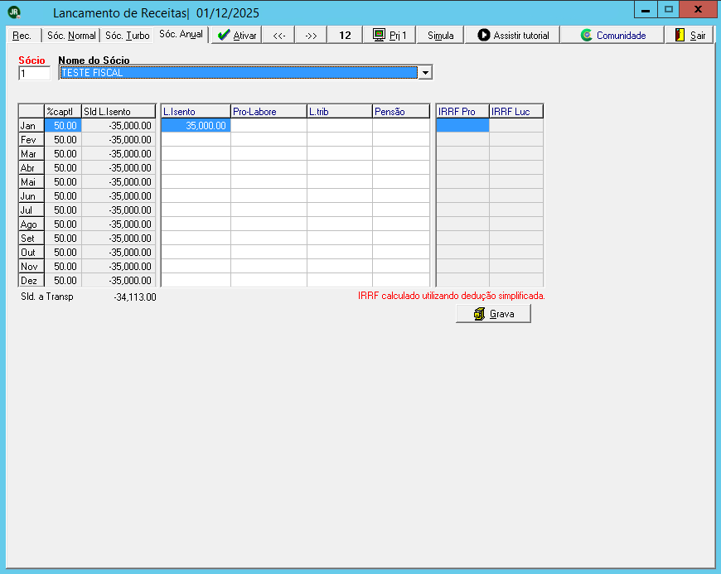Go to previous record with <<- button
Viewport: 721px width, 574px height.
(278, 36)
